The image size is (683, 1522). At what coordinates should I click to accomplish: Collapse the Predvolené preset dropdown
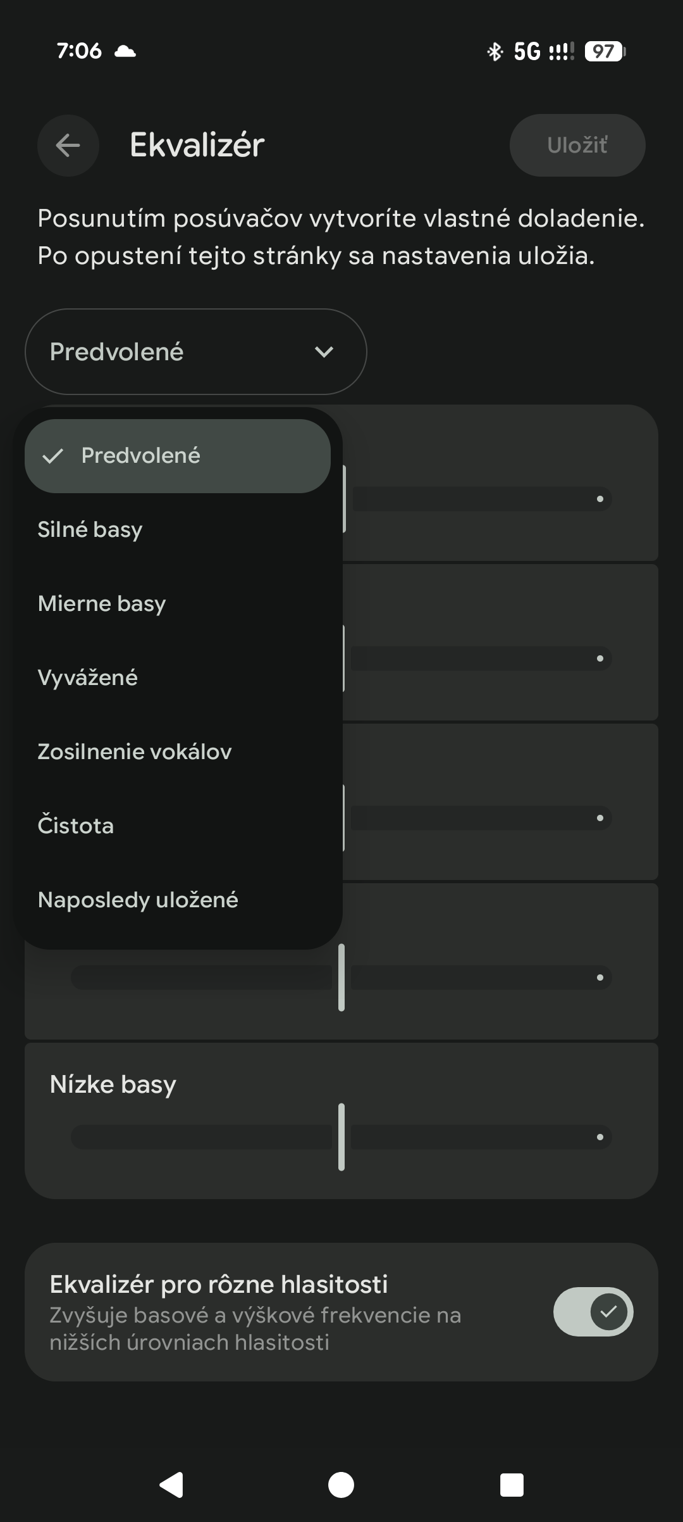tap(195, 352)
